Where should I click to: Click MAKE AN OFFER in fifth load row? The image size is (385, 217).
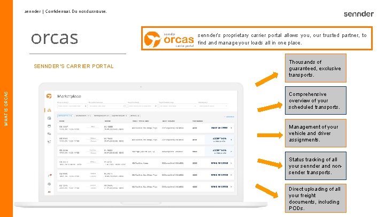click(219, 175)
